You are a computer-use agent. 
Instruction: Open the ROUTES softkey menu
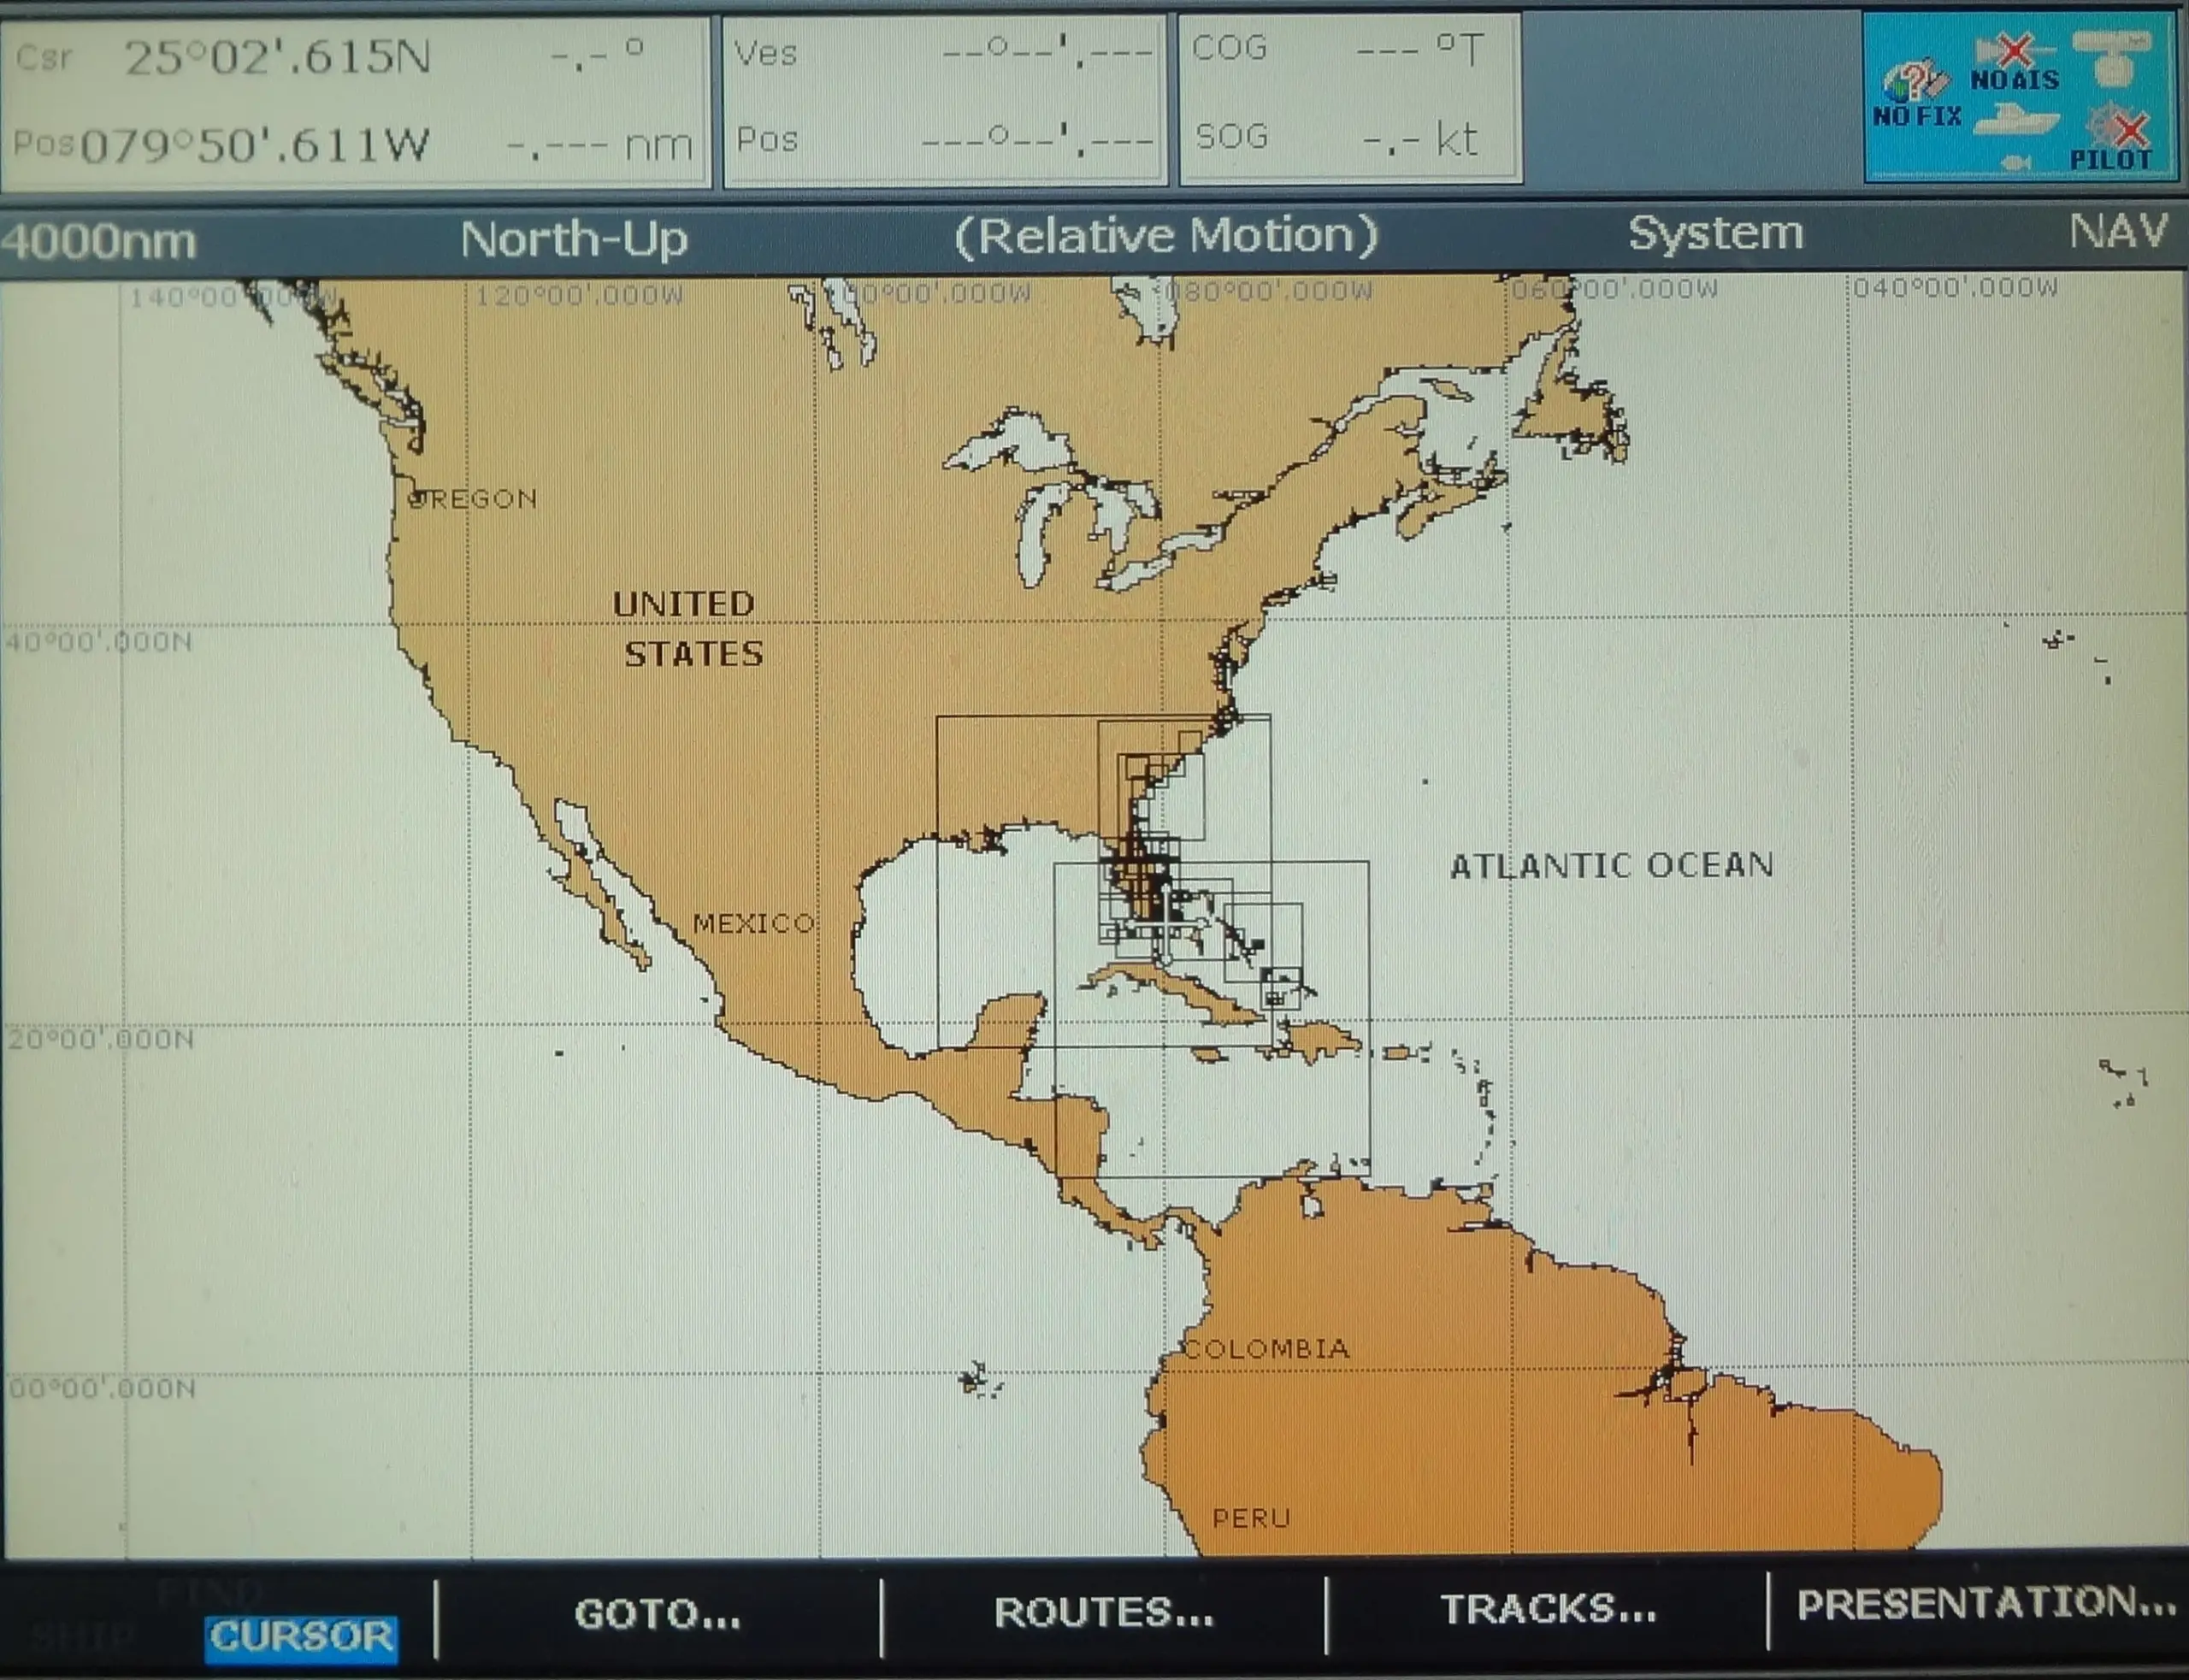click(x=1103, y=1612)
